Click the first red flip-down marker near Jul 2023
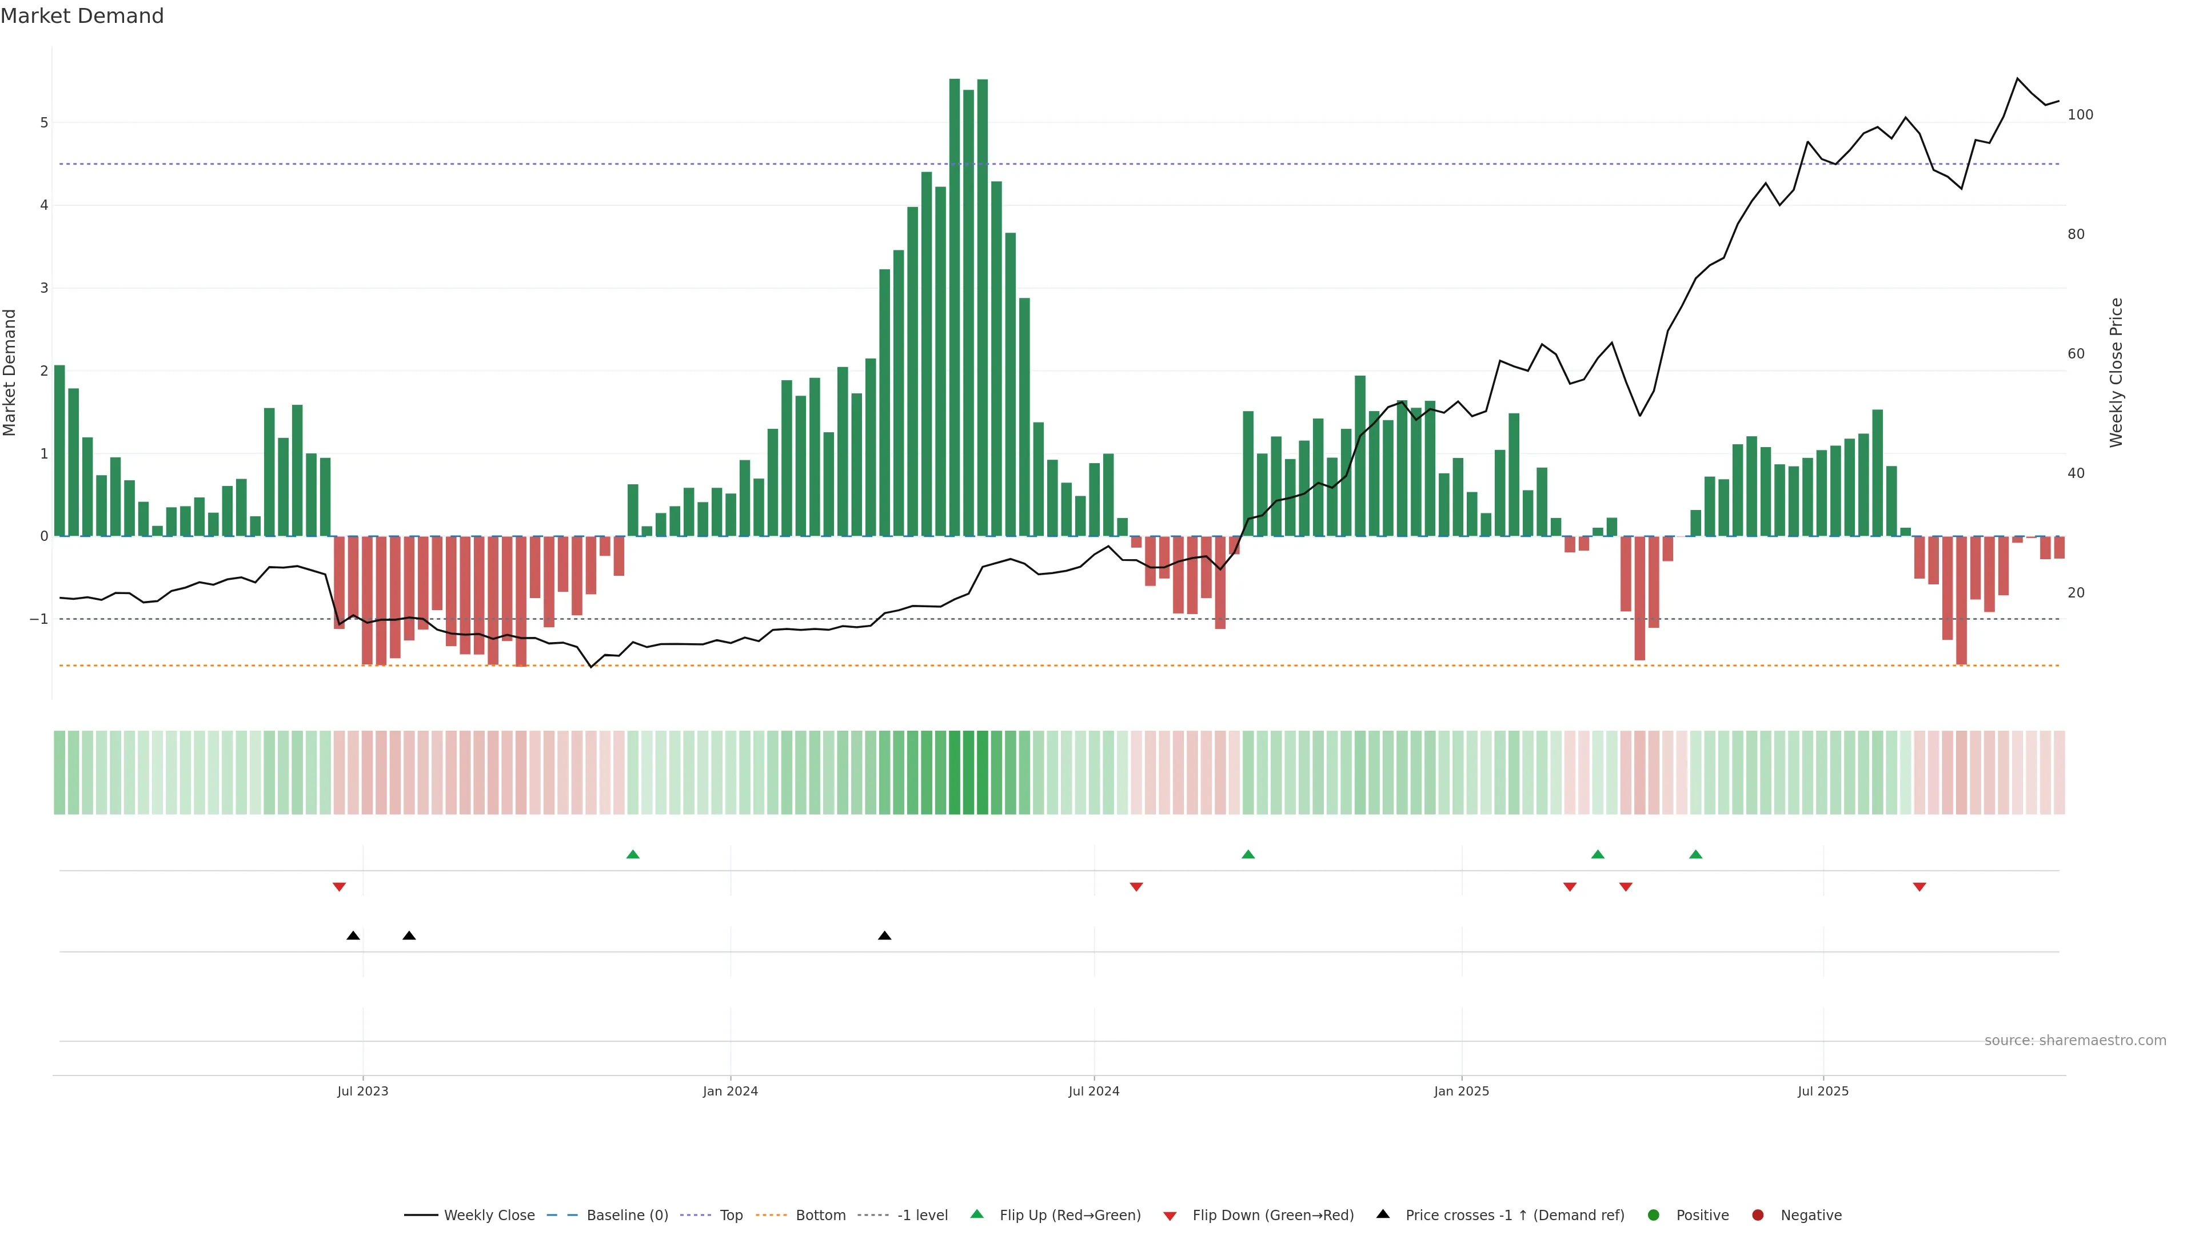The width and height of the screenshot is (2195, 1235). tap(339, 887)
